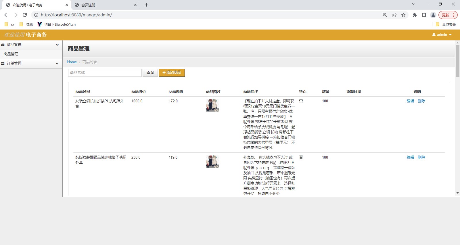Screen dimensions: 460x245
Task: Close the 会员注册 tab
Action: [135, 5]
